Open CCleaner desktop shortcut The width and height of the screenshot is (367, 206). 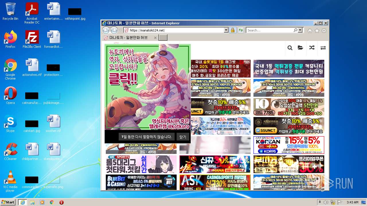pyautogui.click(x=10, y=152)
